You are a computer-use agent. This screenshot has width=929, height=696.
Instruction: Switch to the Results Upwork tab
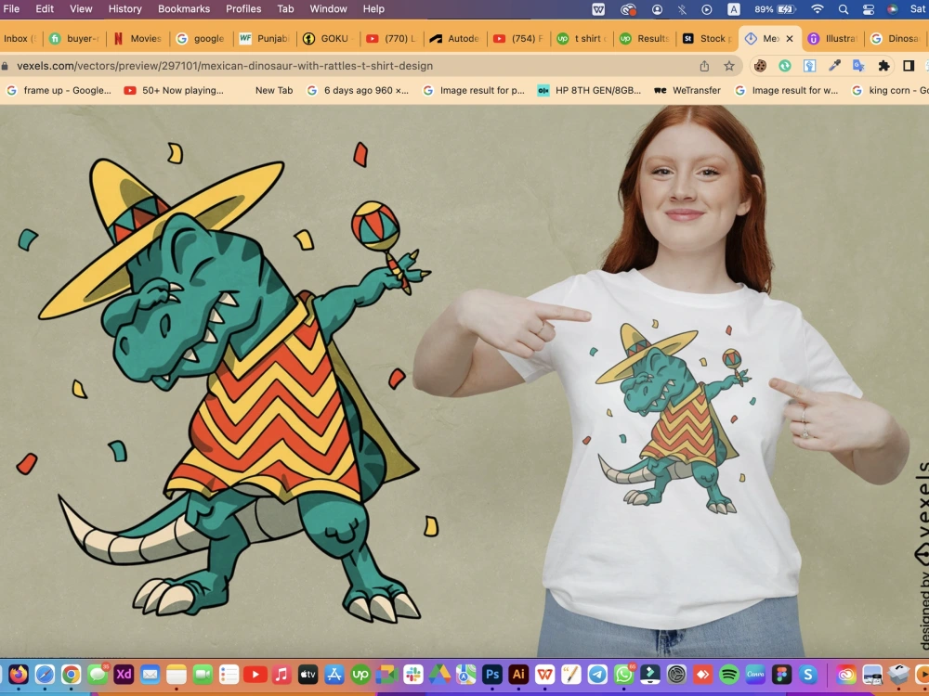click(x=645, y=38)
